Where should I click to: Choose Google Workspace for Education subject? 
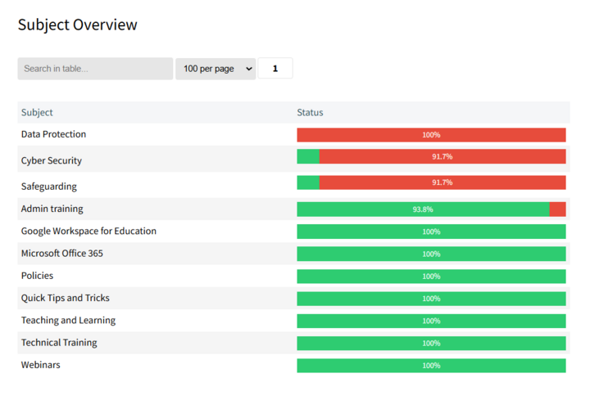pos(88,231)
